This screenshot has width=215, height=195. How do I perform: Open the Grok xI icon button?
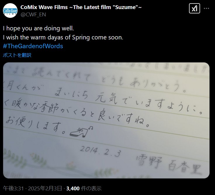(195, 8)
